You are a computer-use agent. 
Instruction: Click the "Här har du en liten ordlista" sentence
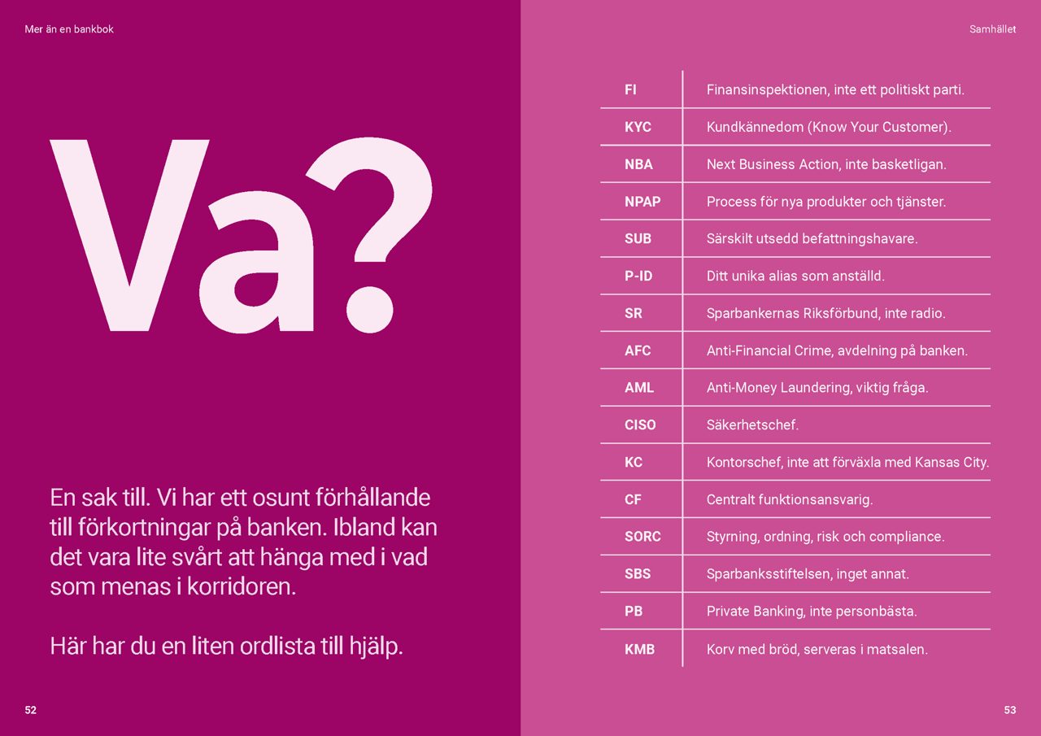(x=227, y=647)
